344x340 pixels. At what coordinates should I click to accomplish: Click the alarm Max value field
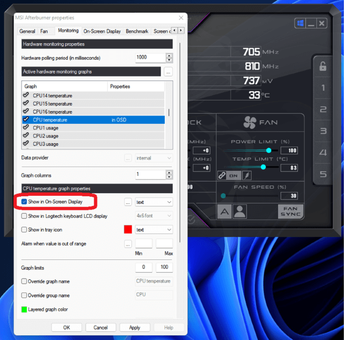(x=164, y=243)
